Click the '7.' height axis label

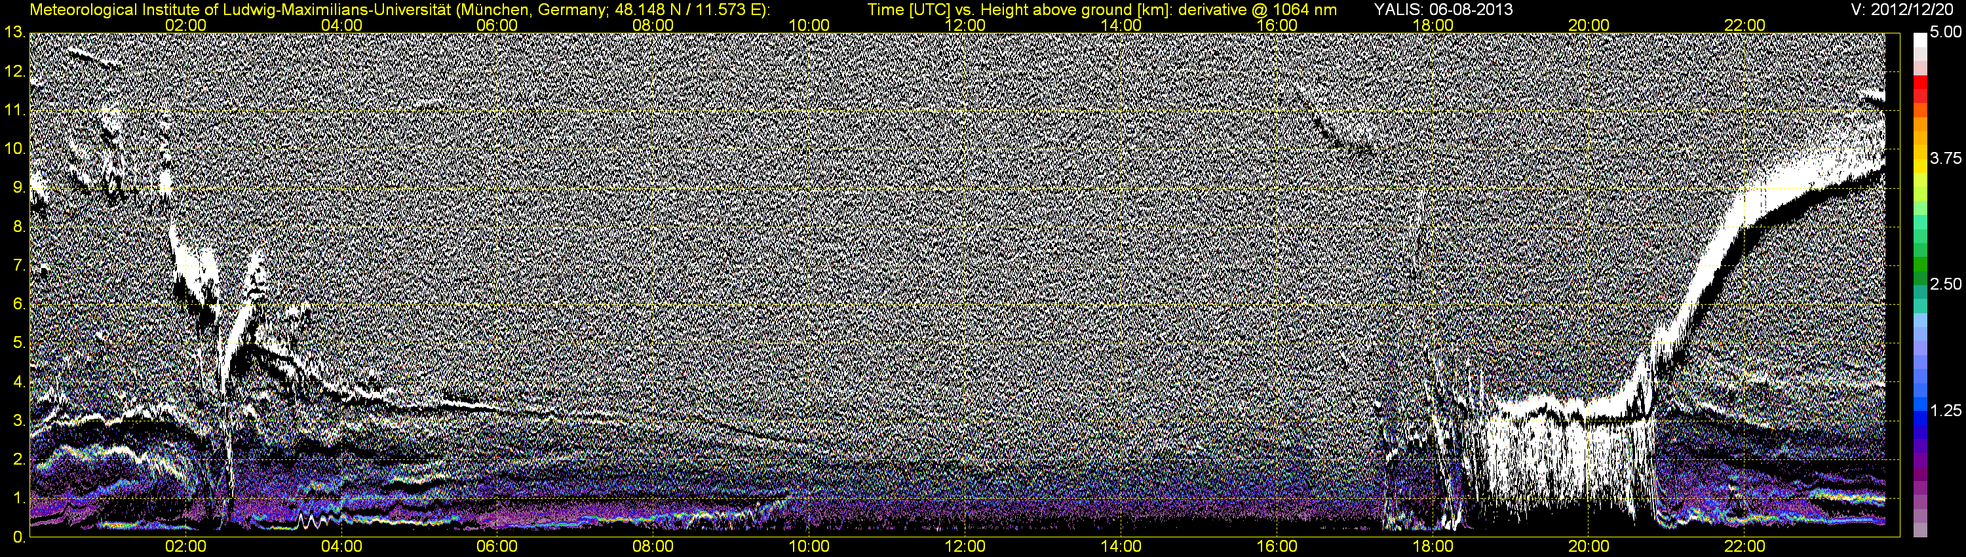pos(18,266)
